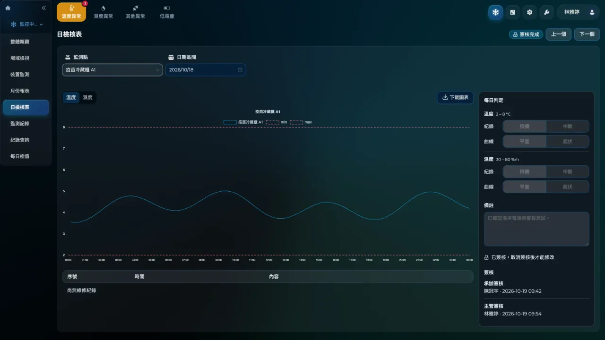This screenshot has height=340, width=605.
Task: Click the fullscreen expand icon button
Action: [512, 12]
